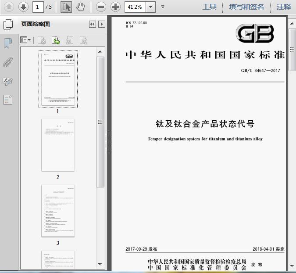Open the 工具 pane
296x273 pixels.
[x=209, y=7]
